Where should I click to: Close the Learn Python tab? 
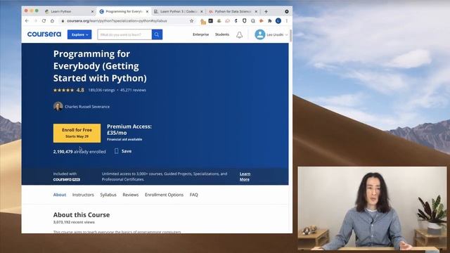tap(92, 11)
